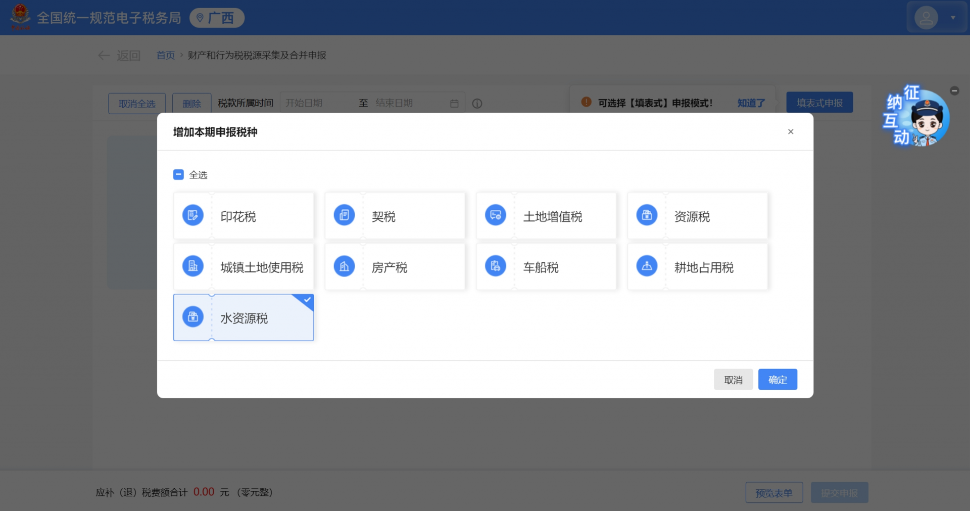Click the 房产税 property tax icon

[344, 266]
